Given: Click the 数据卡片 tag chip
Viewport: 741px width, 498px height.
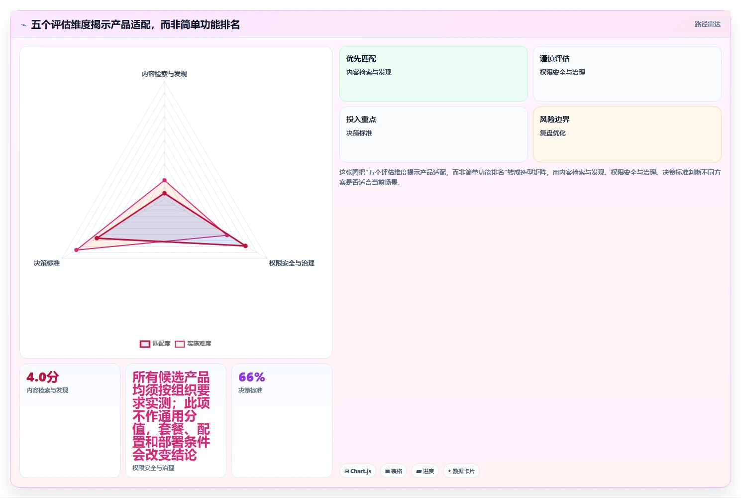Looking at the screenshot, I should pyautogui.click(x=461, y=471).
